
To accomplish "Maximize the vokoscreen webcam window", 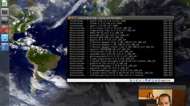I will coord(146,88).
